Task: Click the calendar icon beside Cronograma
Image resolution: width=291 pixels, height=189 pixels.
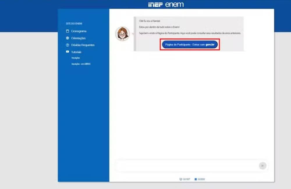Action: [x=68, y=31]
